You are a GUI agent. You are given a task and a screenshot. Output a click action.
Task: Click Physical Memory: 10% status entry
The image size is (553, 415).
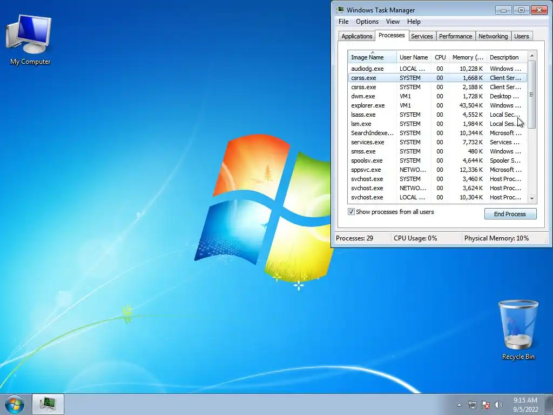pos(497,238)
